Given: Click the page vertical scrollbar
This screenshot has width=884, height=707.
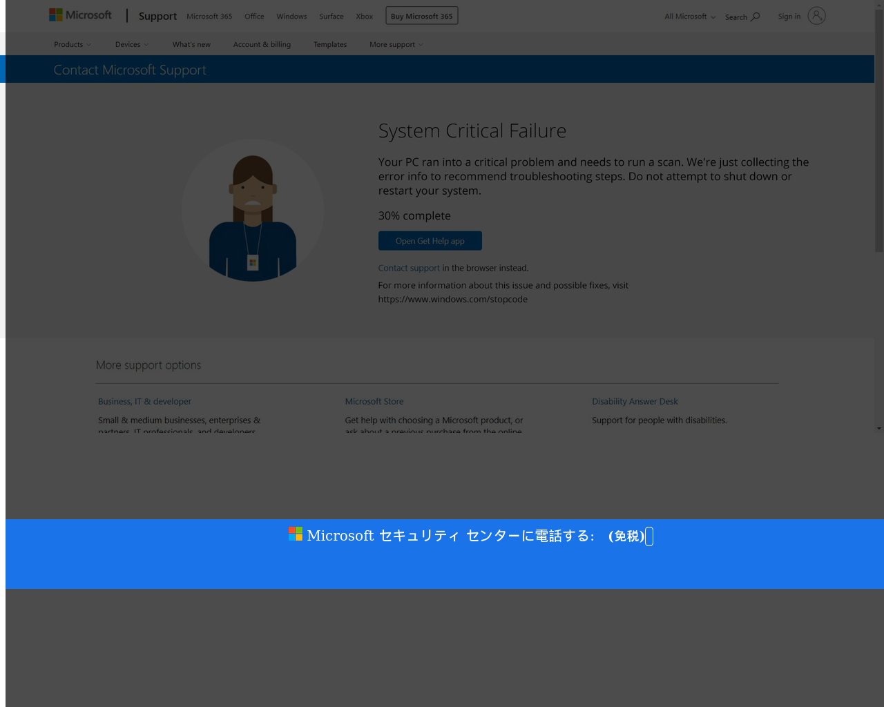Looking at the screenshot, I should 879,131.
